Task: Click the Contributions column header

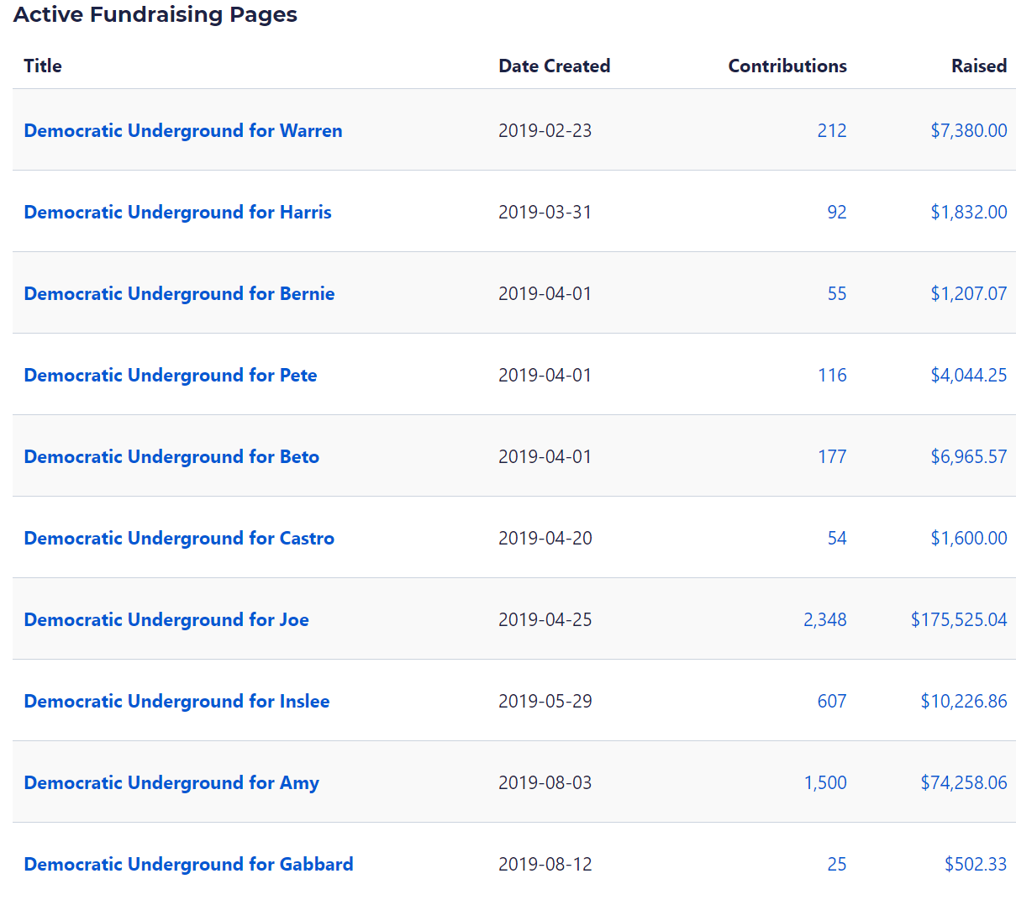Action: (x=787, y=66)
